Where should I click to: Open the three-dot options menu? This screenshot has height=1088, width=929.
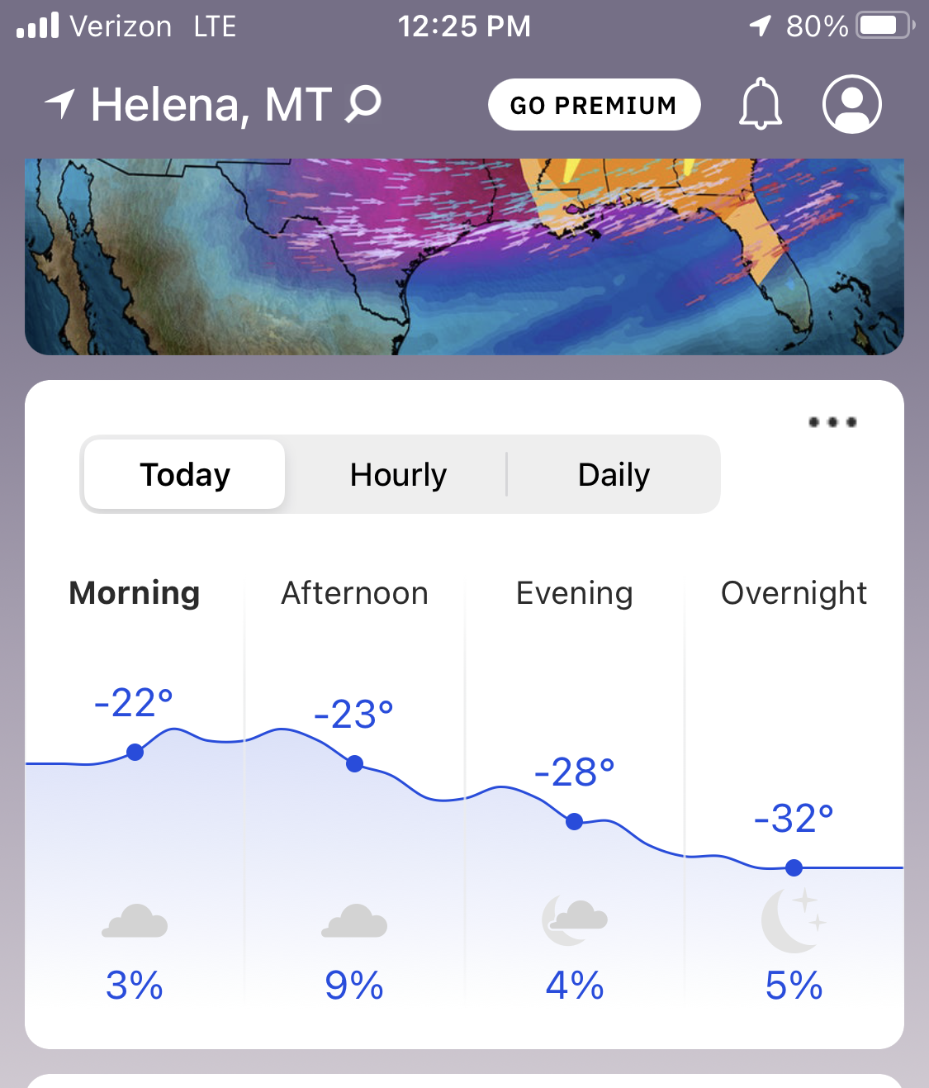[x=832, y=422]
